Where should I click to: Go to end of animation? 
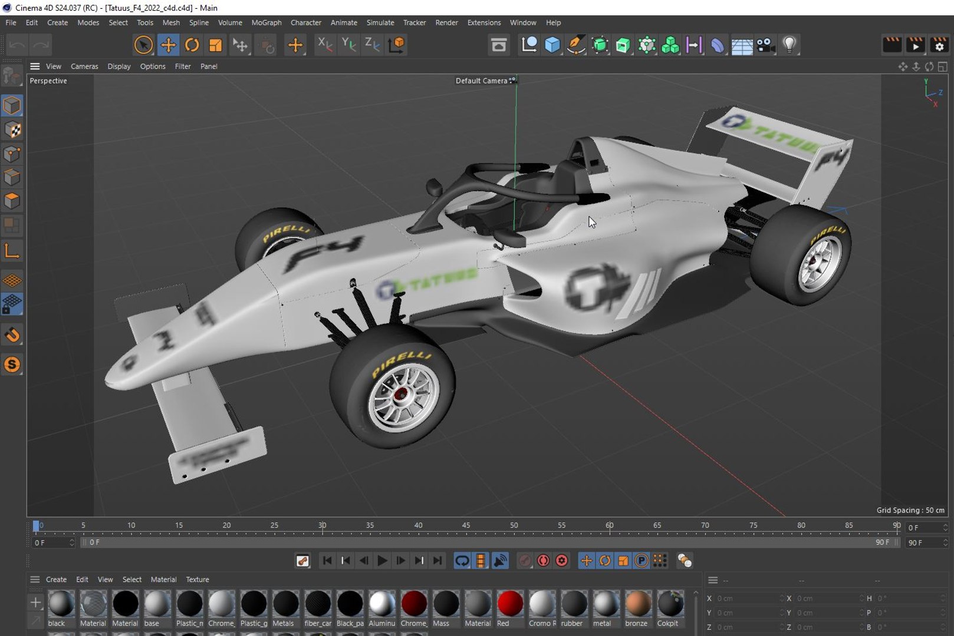[437, 561]
